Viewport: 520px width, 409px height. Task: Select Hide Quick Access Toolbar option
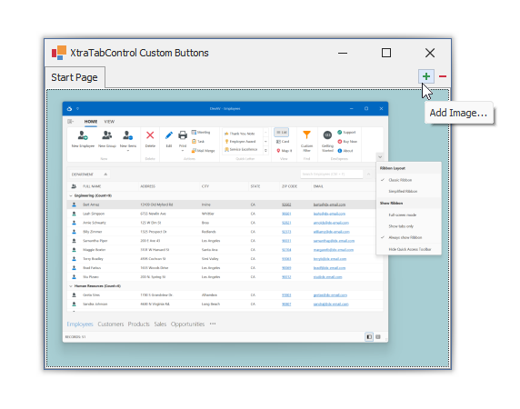[x=409, y=249]
